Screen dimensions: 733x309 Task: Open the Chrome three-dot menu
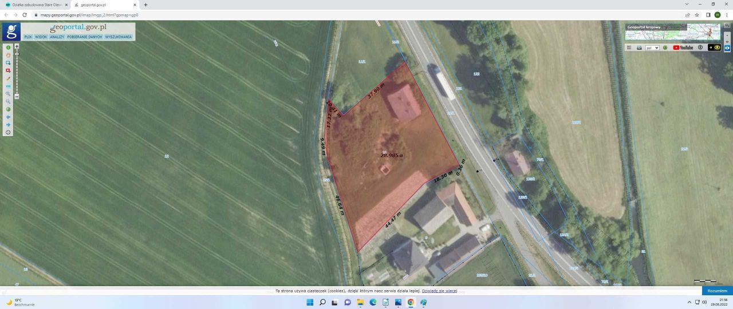[727, 15]
